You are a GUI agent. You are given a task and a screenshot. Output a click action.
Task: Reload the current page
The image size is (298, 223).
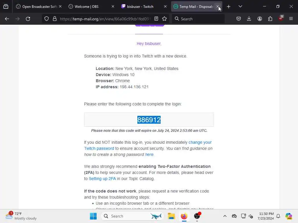[x=28, y=19]
